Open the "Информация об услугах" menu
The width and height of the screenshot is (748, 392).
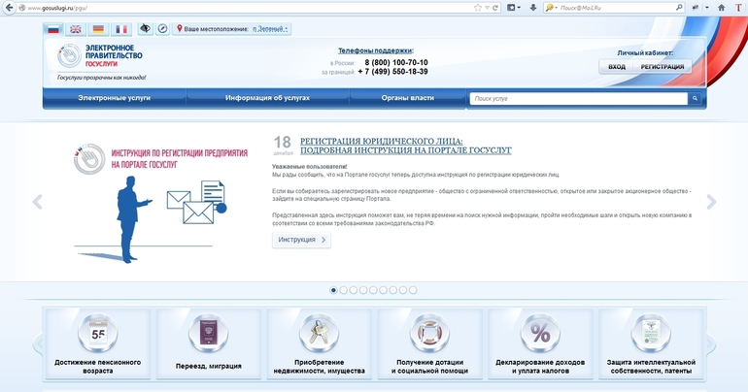pyautogui.click(x=267, y=98)
